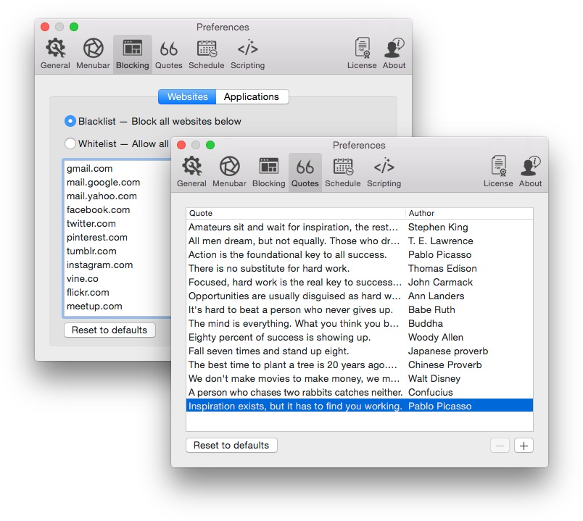The height and width of the screenshot is (521, 583).
Task: Select the T. E. Lawrence quote row
Action: 360,241
